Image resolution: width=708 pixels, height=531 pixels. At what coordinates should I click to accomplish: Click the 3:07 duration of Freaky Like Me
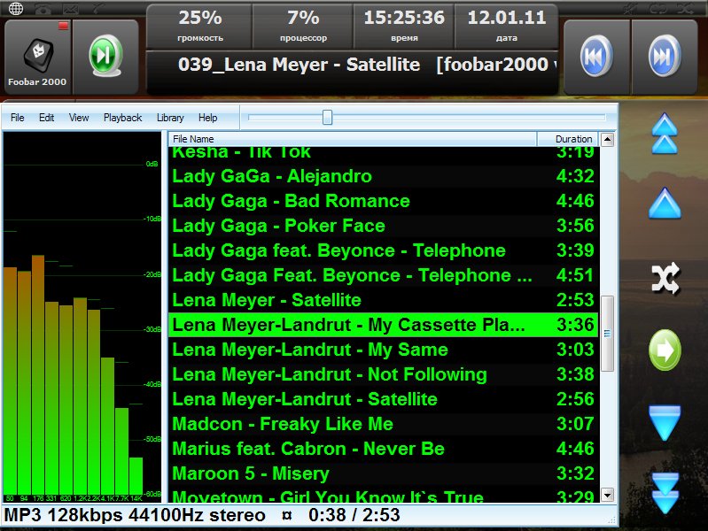(x=575, y=424)
